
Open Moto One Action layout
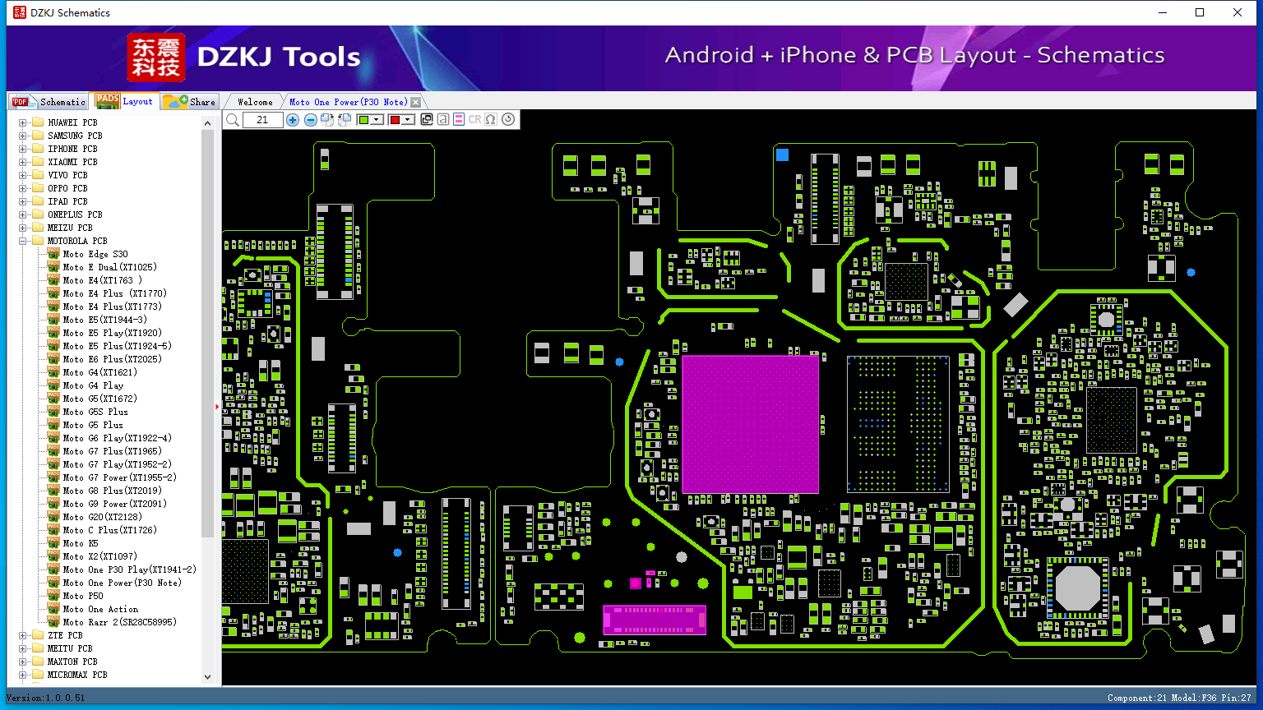[x=100, y=609]
